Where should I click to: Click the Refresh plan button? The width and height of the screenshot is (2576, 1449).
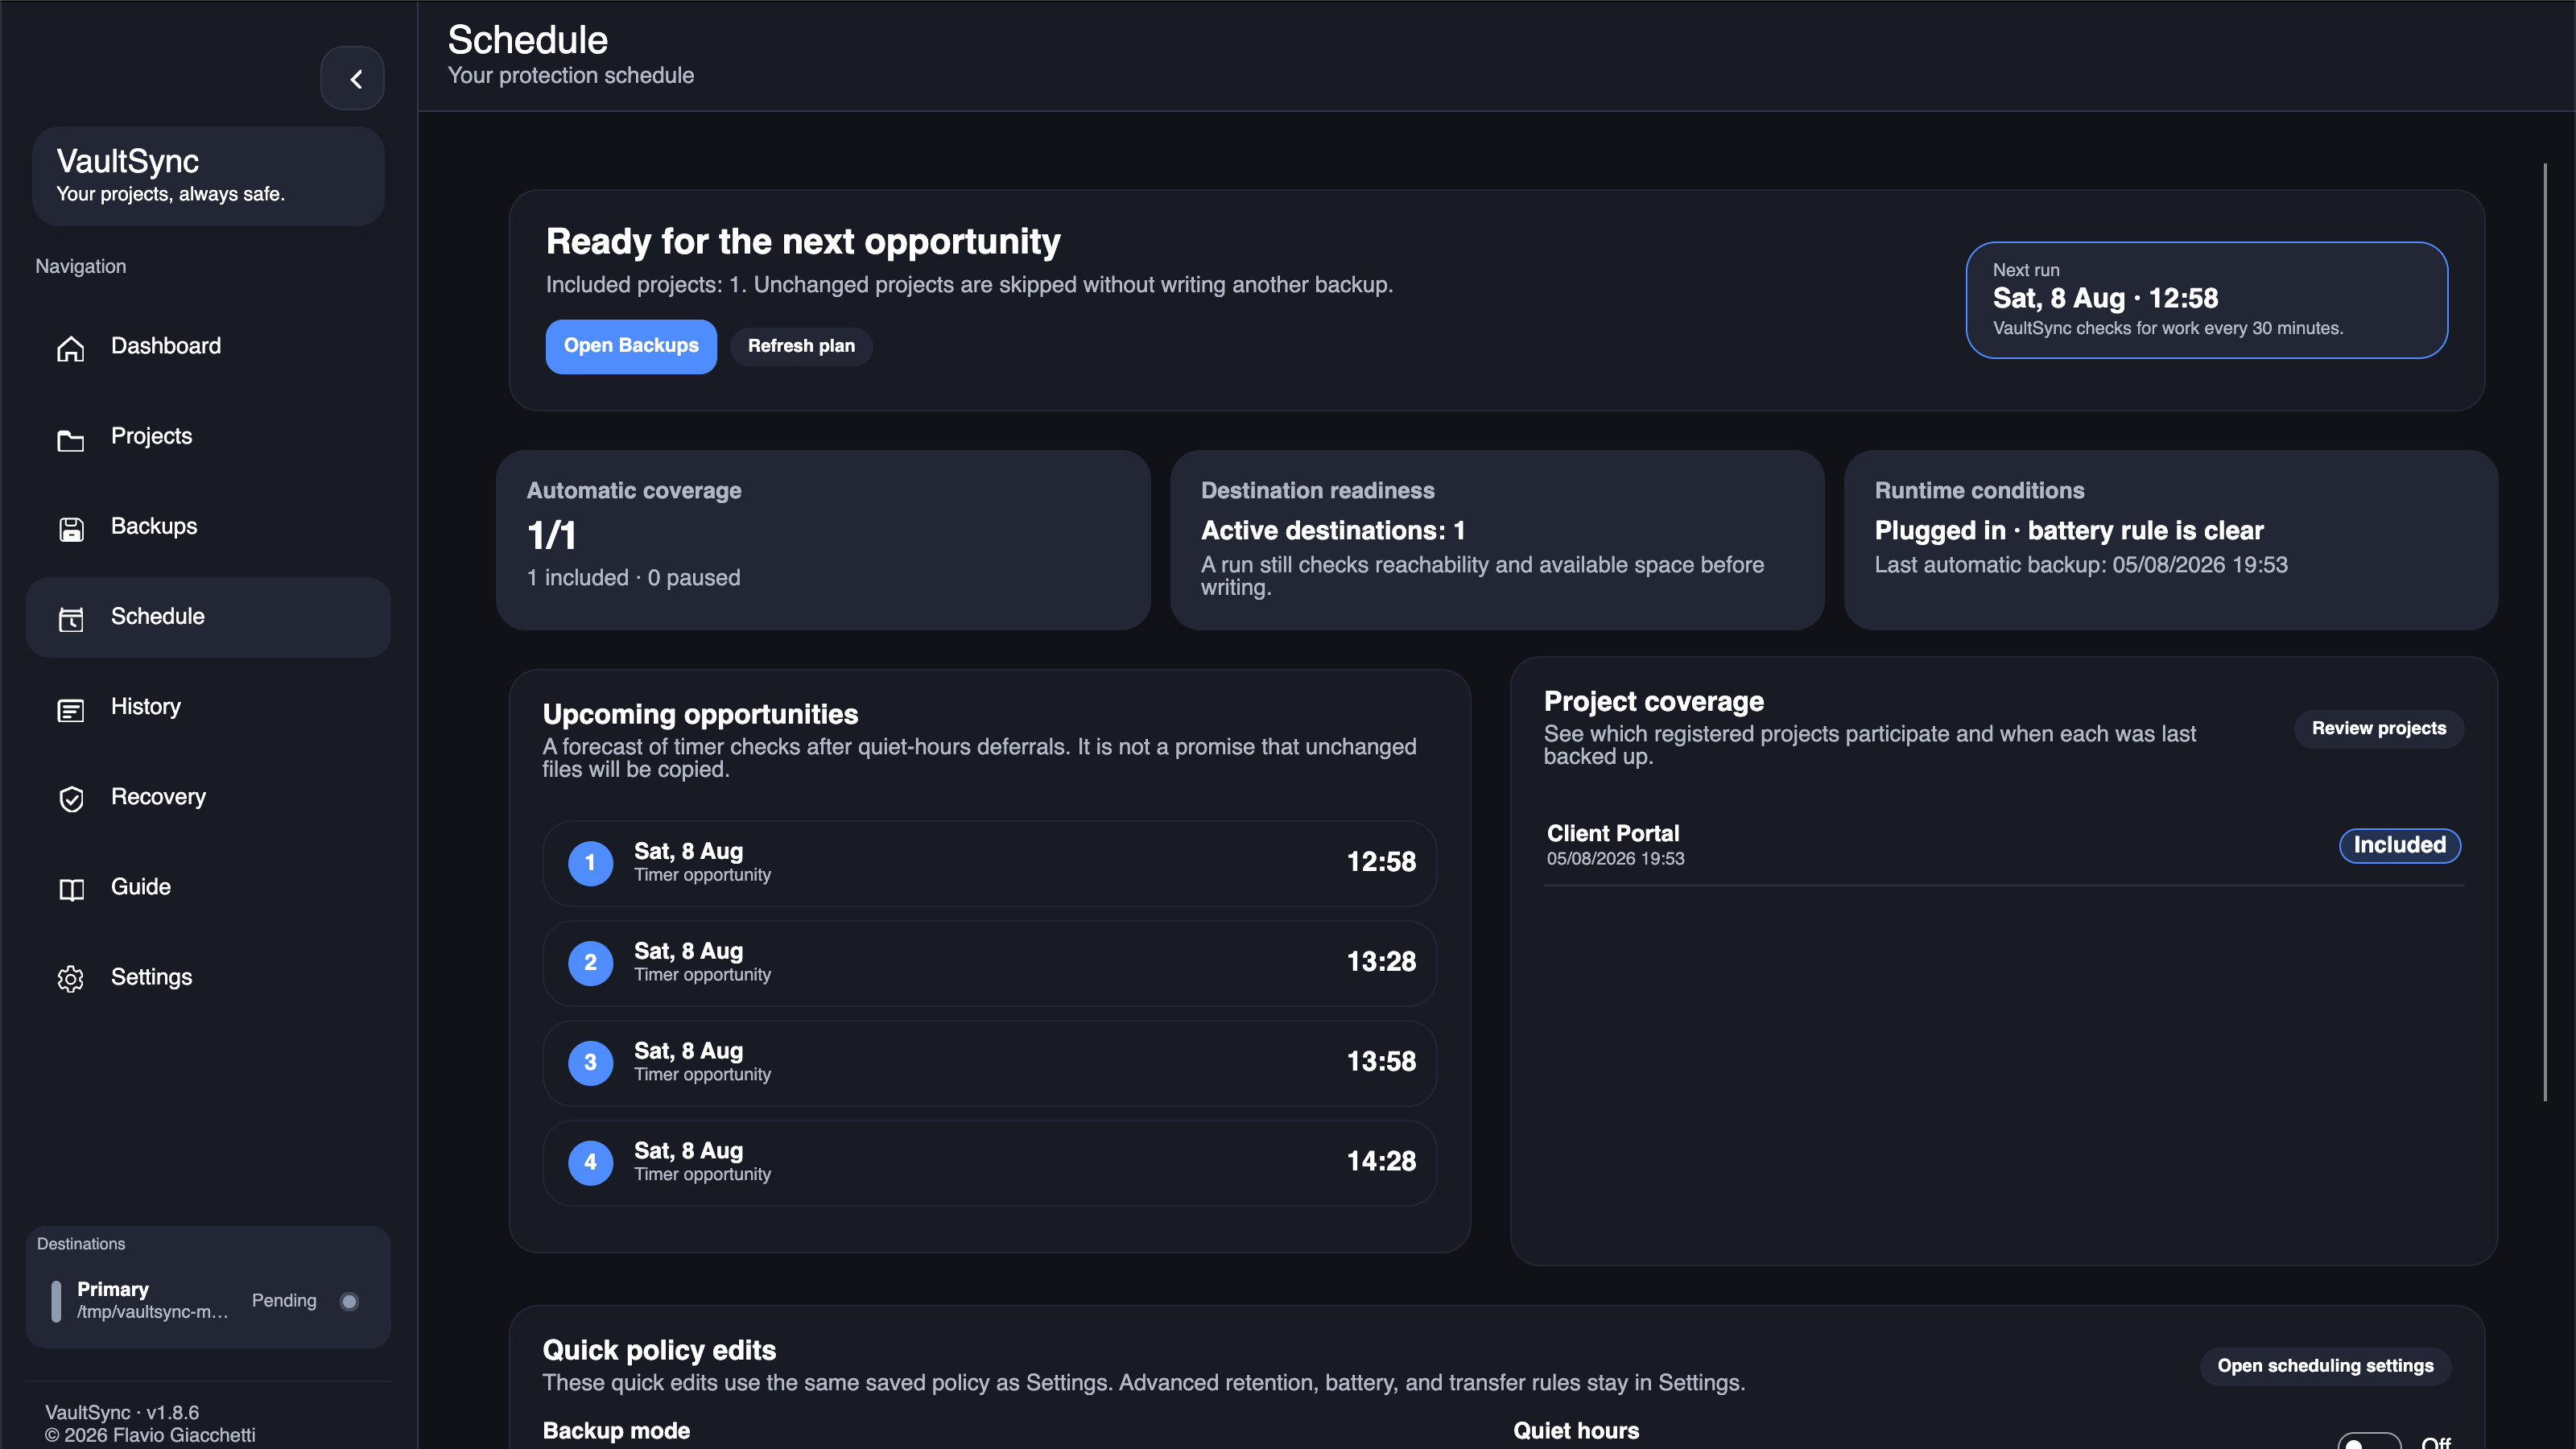(801, 346)
